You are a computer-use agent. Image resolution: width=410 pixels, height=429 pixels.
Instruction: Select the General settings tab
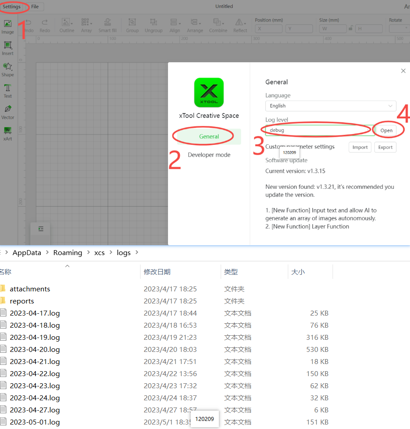point(209,137)
